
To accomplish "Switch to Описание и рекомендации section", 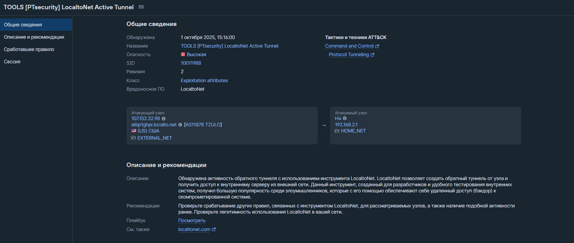I will coord(34,37).
